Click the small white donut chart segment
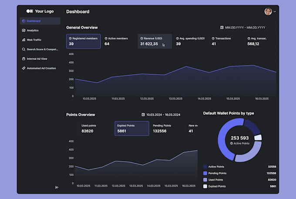This screenshot has width=296, height=199. pos(258,137)
